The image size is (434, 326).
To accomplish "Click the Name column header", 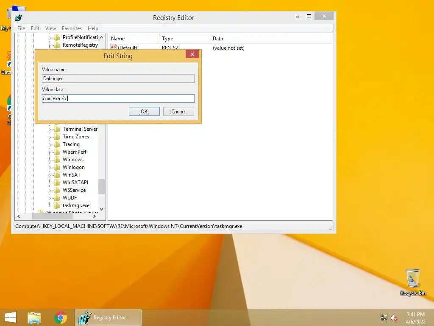I will [133, 39].
